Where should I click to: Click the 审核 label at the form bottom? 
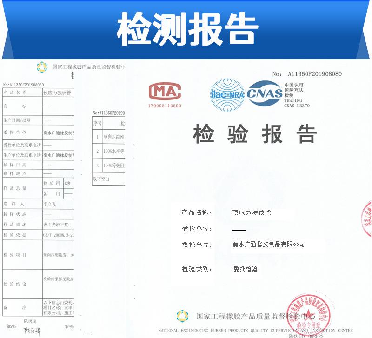(x=69, y=327)
